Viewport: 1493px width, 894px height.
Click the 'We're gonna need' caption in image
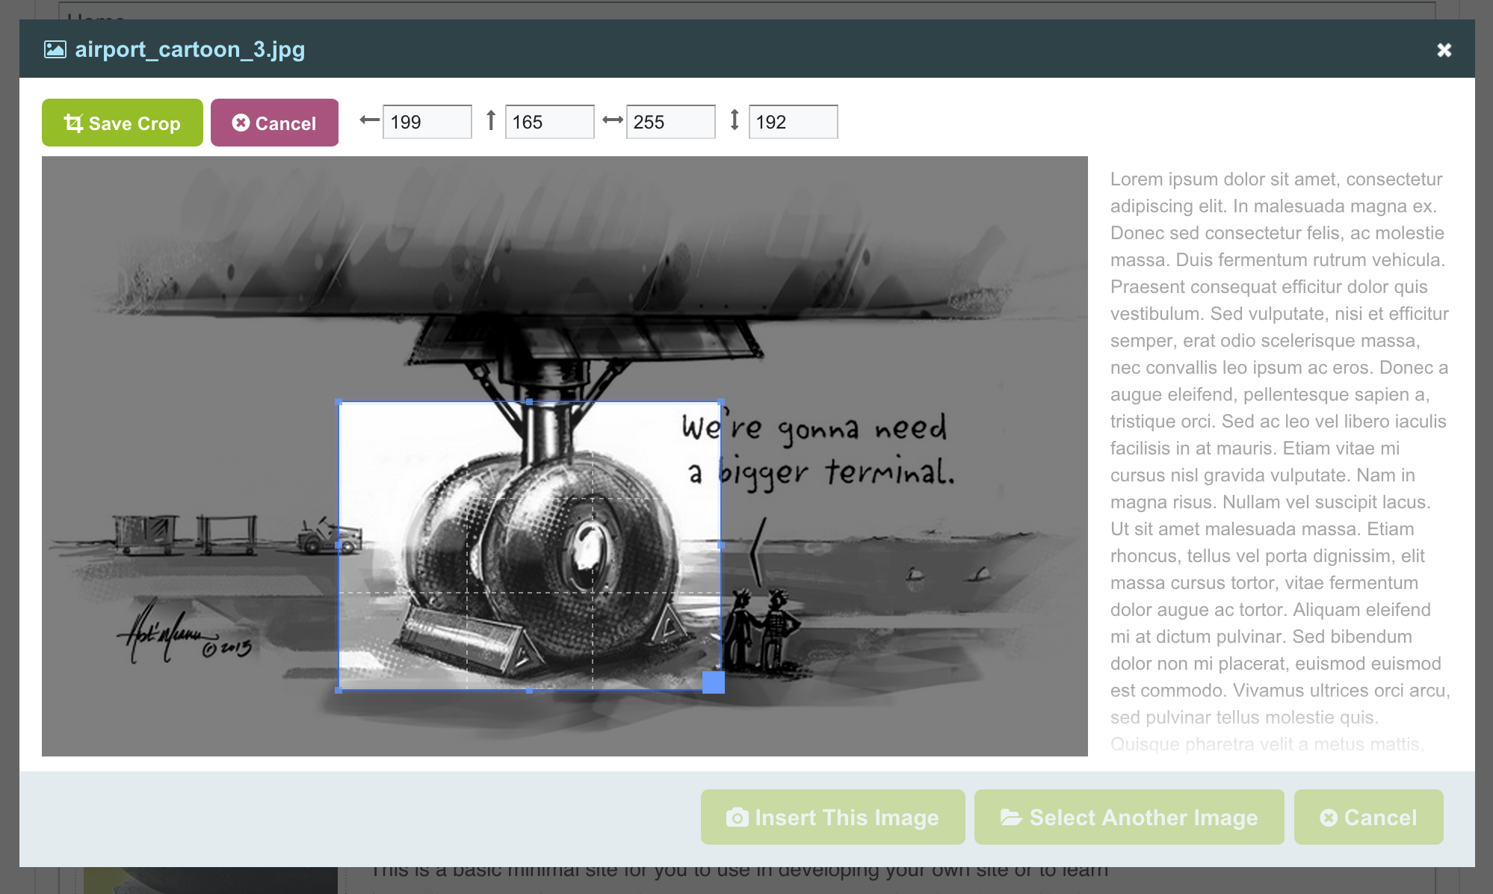(x=814, y=428)
